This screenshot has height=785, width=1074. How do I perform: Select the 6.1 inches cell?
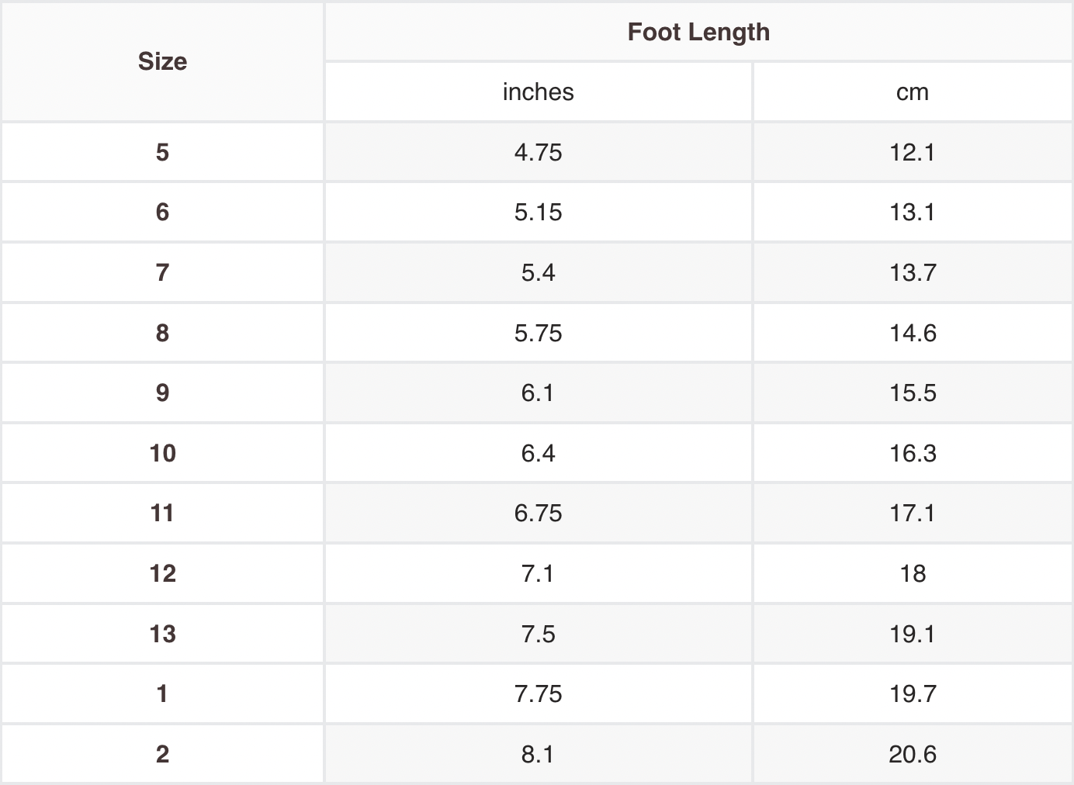pos(538,392)
